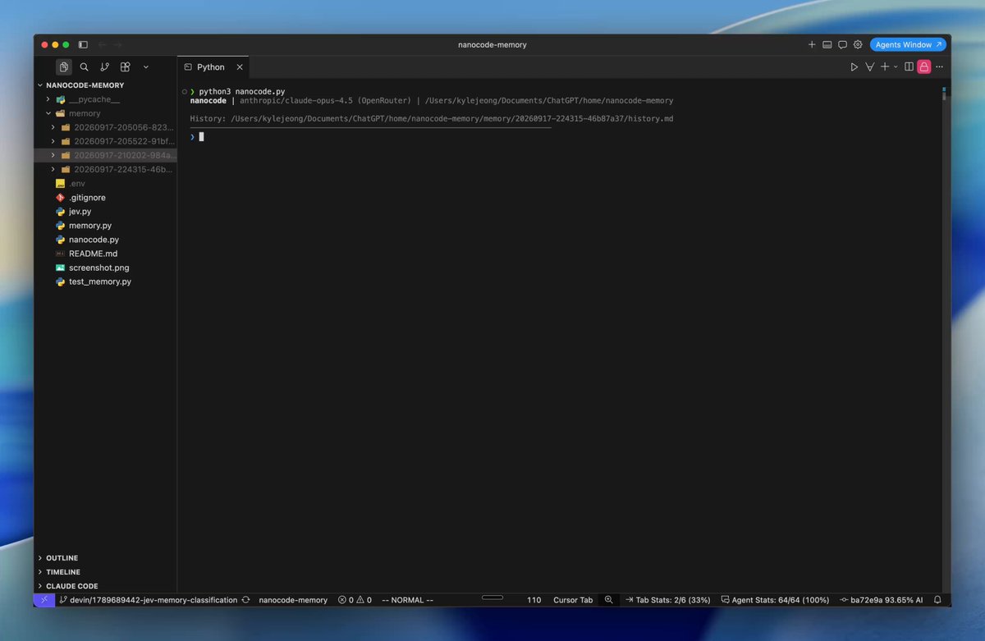Open the Agents Window
The image size is (985, 641).
click(x=908, y=44)
